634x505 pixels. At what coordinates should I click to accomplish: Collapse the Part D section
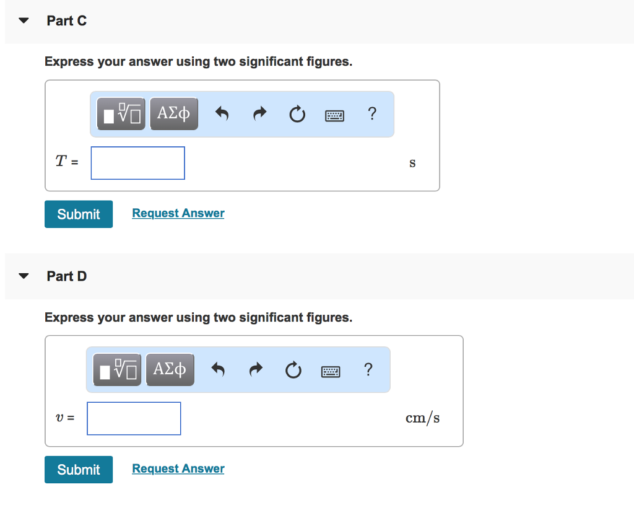(24, 276)
